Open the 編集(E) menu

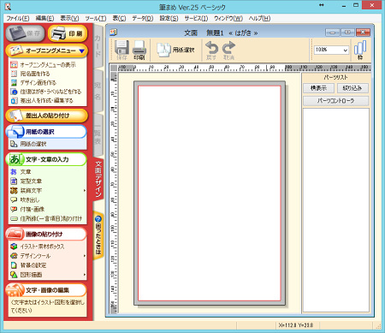pos(44,18)
